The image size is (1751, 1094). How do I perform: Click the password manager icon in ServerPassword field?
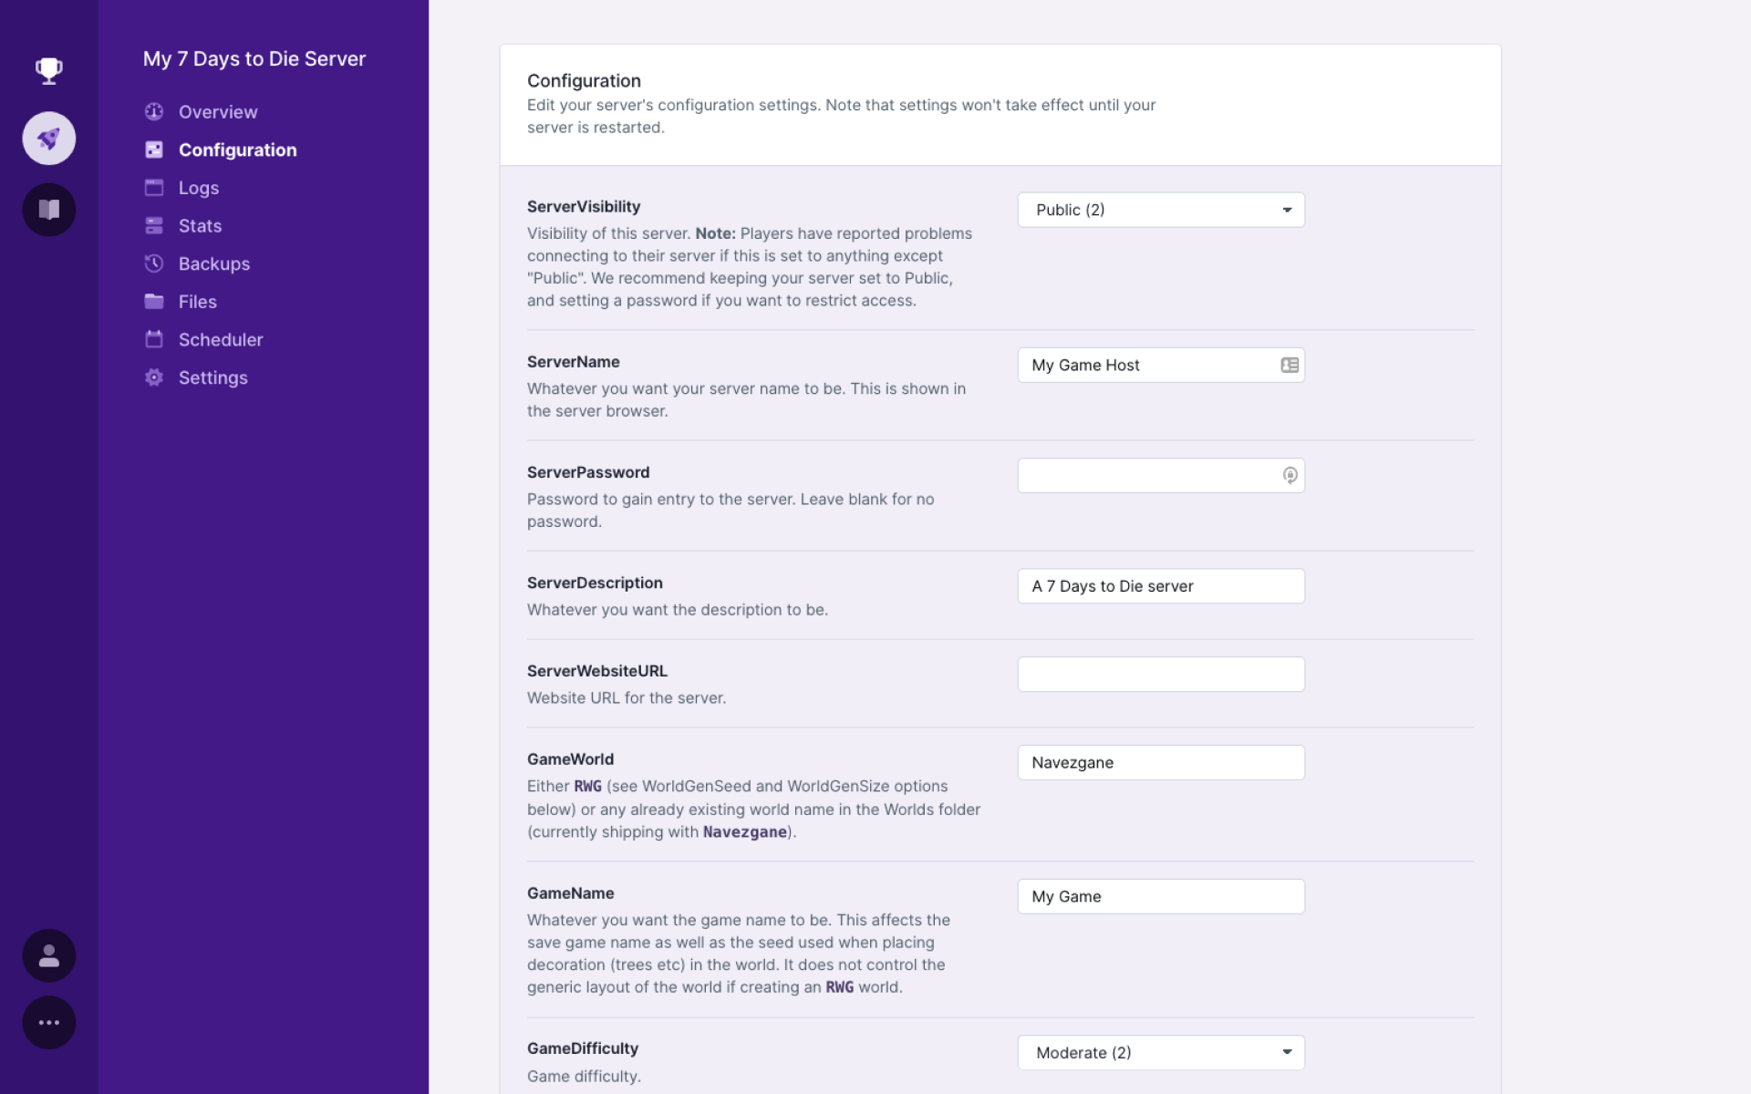[x=1290, y=475]
